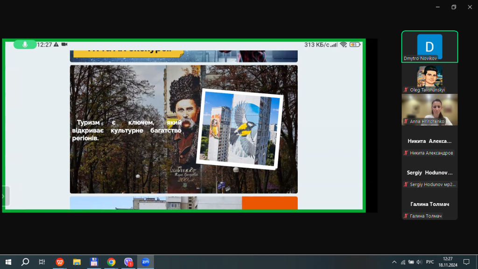Screen dimensions: 478x269
Task: Open Viber from the taskbar
Action: tap(128, 262)
